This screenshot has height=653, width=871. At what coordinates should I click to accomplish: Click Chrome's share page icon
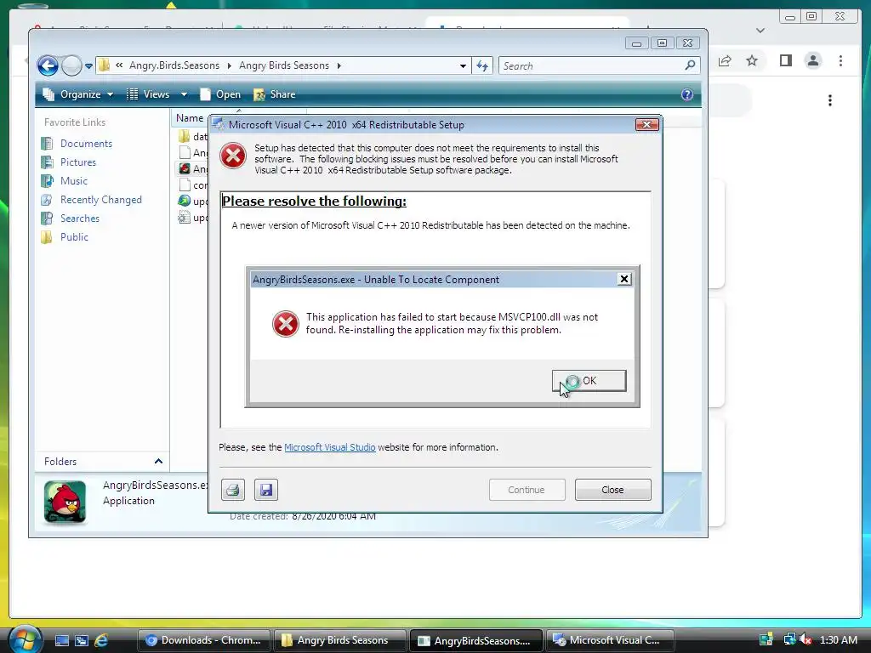tap(725, 60)
